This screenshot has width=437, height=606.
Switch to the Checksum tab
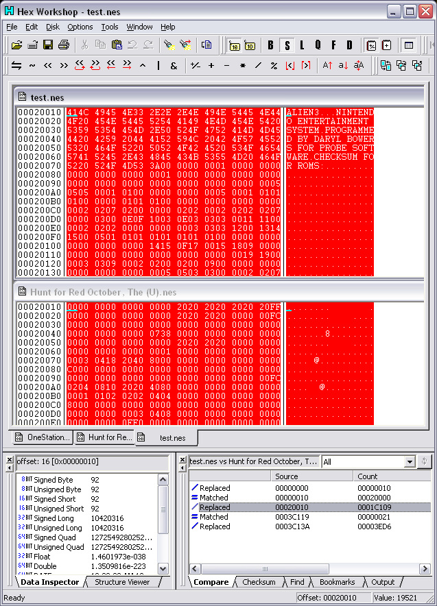(259, 582)
